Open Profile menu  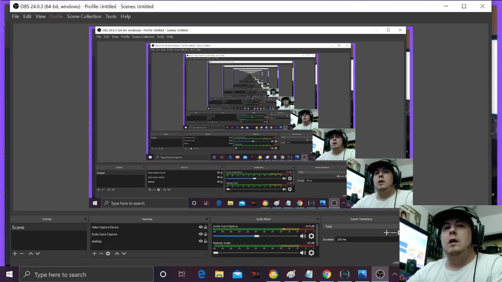coord(56,16)
